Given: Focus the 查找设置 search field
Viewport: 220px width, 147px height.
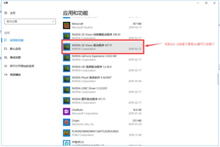Looking at the screenshot, I should pos(30,21).
